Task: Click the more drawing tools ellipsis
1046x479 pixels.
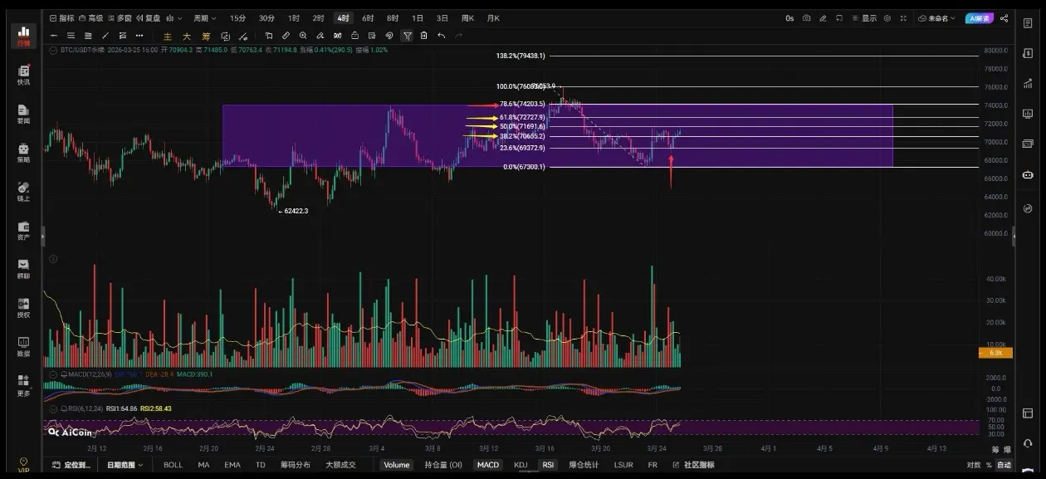Action: 139,36
